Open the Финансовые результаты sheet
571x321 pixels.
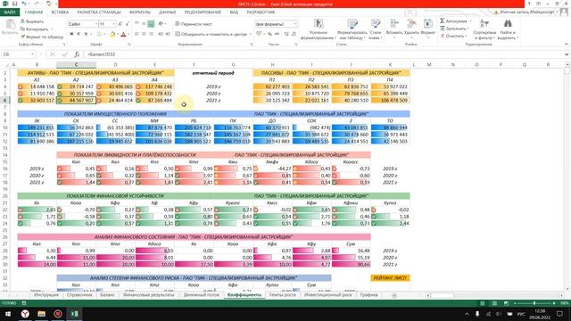[149, 295]
